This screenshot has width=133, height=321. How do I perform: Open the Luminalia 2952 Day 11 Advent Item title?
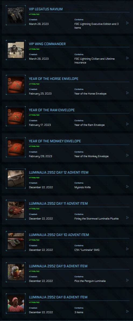click(x=58, y=204)
